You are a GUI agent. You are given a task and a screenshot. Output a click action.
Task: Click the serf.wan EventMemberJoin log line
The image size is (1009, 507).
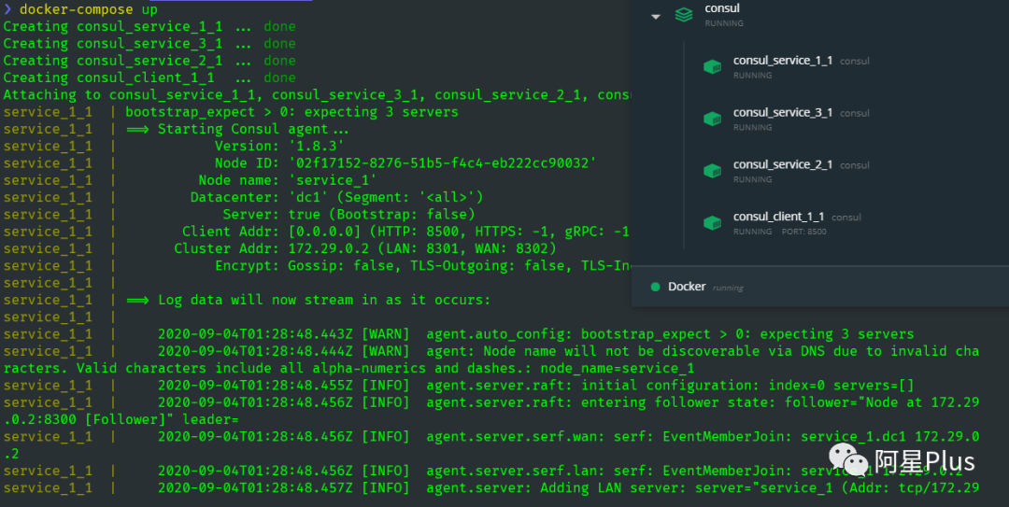point(491,444)
